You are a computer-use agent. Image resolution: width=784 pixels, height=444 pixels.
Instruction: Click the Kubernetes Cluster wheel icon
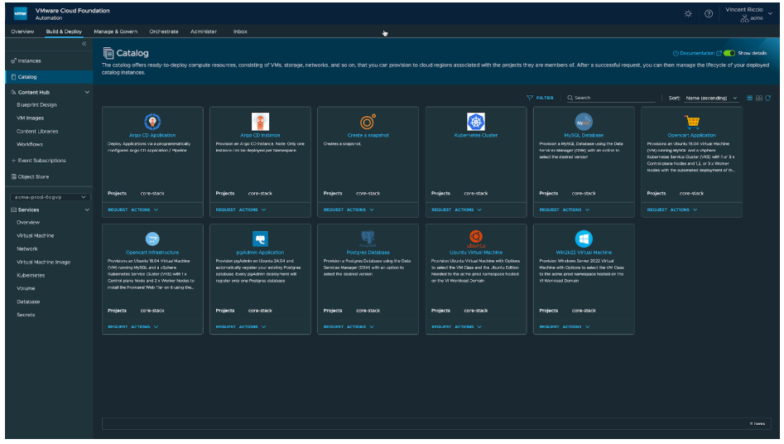pos(476,122)
